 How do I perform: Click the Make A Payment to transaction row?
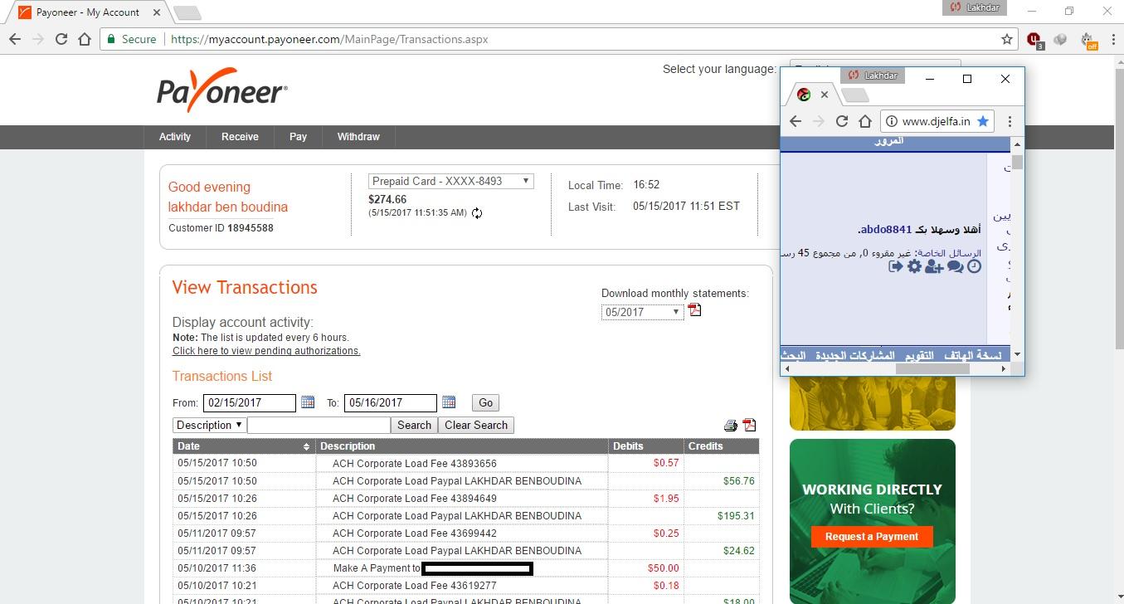(466, 568)
